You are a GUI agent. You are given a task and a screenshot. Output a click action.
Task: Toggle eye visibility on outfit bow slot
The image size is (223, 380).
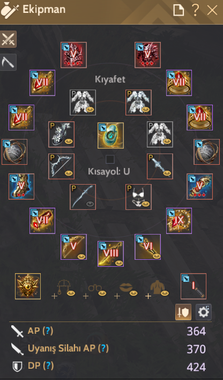(x=69, y=173)
